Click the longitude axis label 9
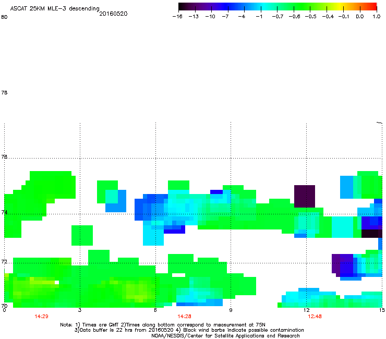The height and width of the screenshot is (339, 386). coord(231,310)
